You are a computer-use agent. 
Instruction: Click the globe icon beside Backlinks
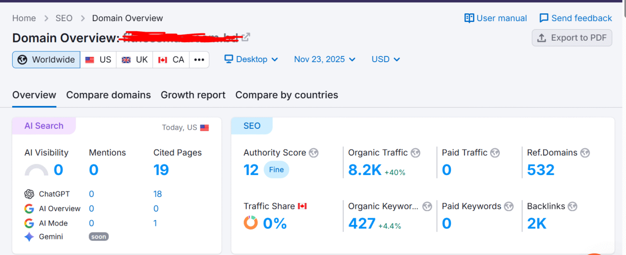[572, 207]
